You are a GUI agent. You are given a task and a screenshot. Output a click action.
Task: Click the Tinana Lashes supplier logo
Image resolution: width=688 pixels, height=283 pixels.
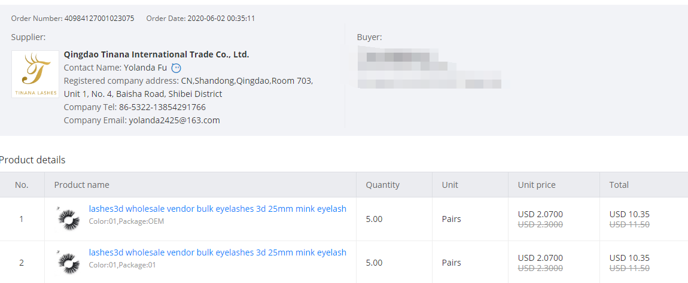35,74
